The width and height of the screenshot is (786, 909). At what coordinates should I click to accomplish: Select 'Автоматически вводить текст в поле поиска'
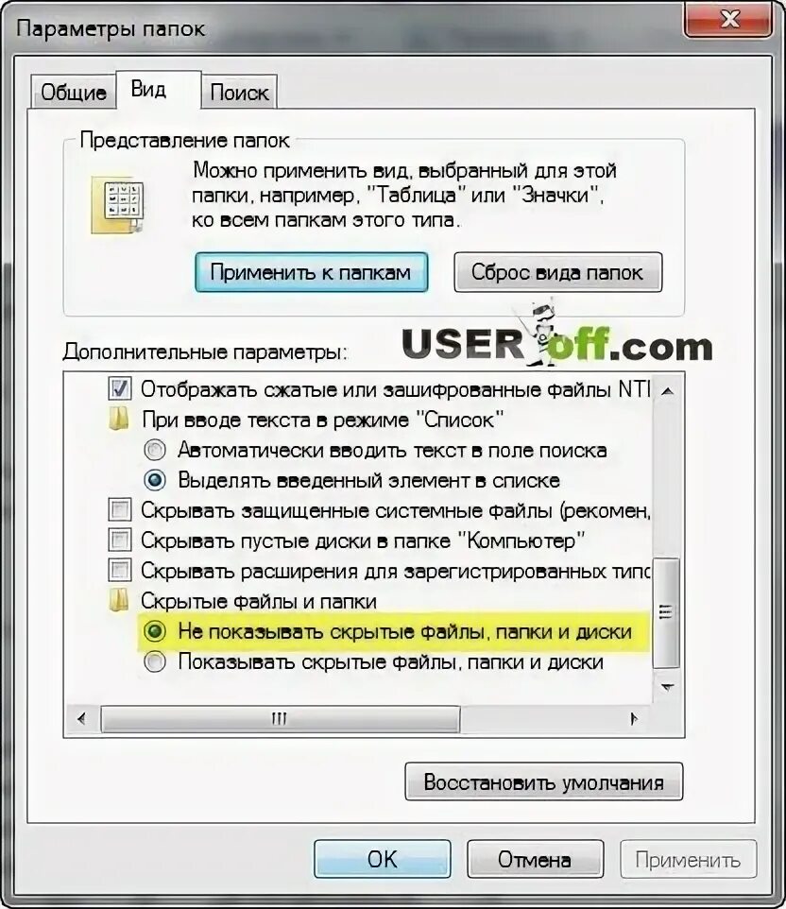(155, 449)
